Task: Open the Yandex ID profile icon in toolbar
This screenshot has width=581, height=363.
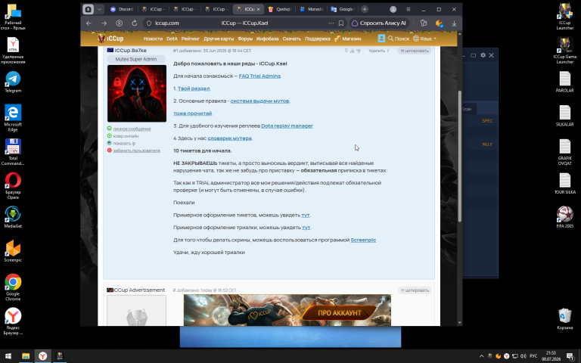Action: 119,23
